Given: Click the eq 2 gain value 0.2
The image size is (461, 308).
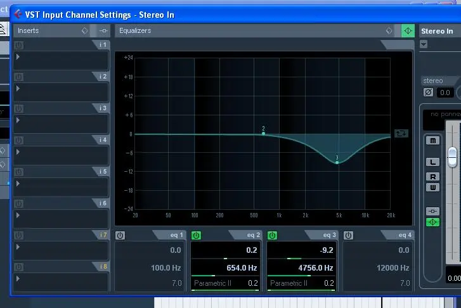Looking at the screenshot, I should point(252,250).
